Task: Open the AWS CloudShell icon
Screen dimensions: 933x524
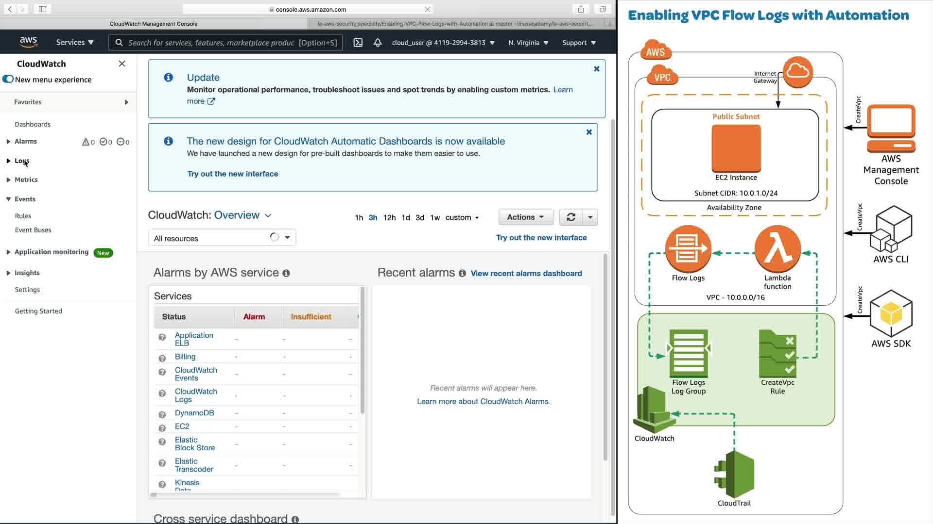Action: [x=358, y=43]
